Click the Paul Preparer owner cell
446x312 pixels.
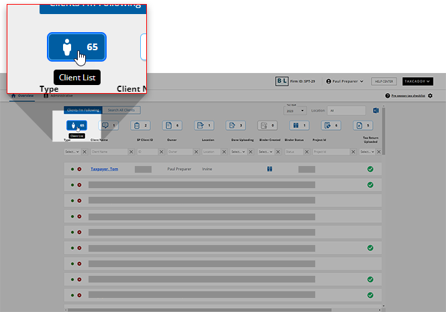click(179, 169)
